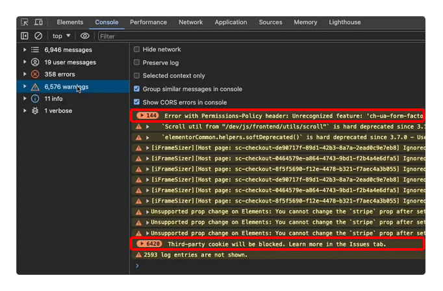Enable the Hide network checkbox
Image resolution: width=443 pixels, height=291 pixels.
(x=137, y=49)
